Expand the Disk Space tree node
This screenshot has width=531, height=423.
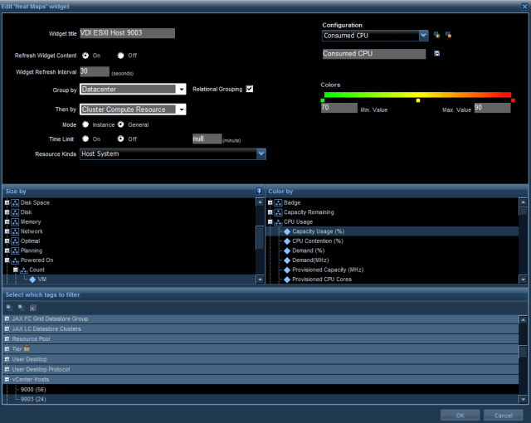pyautogui.click(x=7, y=203)
